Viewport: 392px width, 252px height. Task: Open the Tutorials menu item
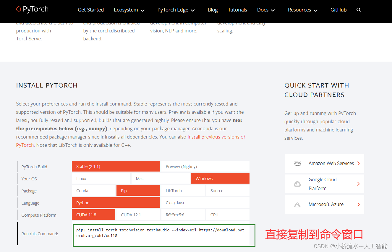[x=237, y=10]
